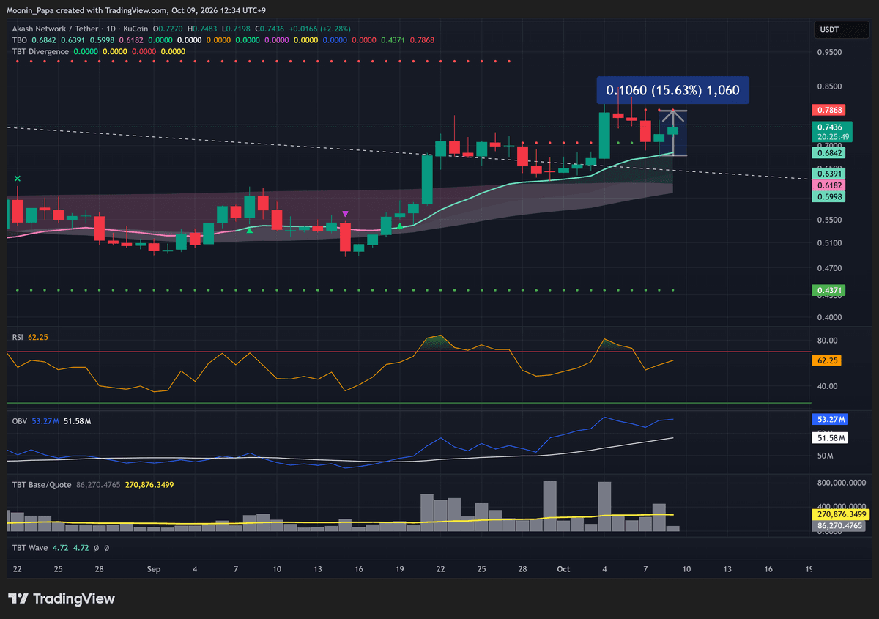The height and width of the screenshot is (619, 879).
Task: Click the orange 62.25 RSI scale tag
Action: pos(826,360)
